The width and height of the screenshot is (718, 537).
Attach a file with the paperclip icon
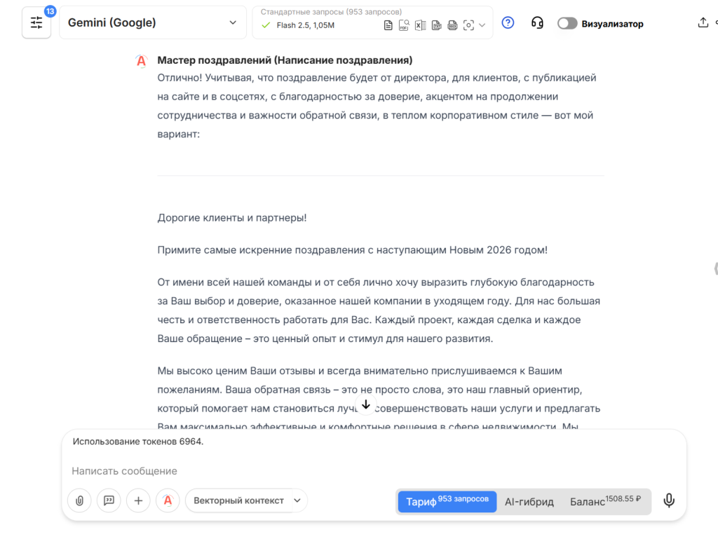coord(79,501)
